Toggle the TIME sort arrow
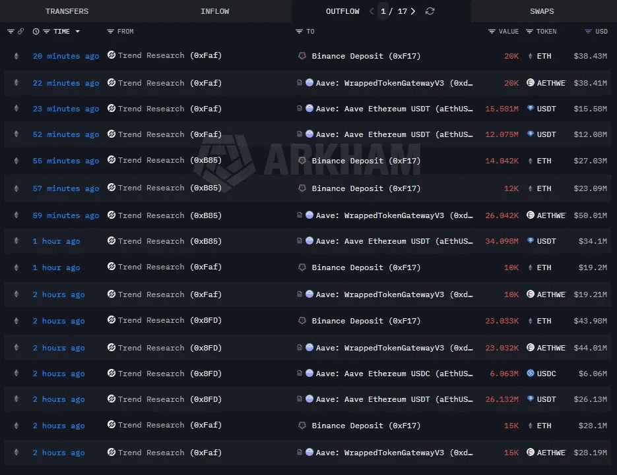The width and height of the screenshot is (617, 475). click(77, 32)
